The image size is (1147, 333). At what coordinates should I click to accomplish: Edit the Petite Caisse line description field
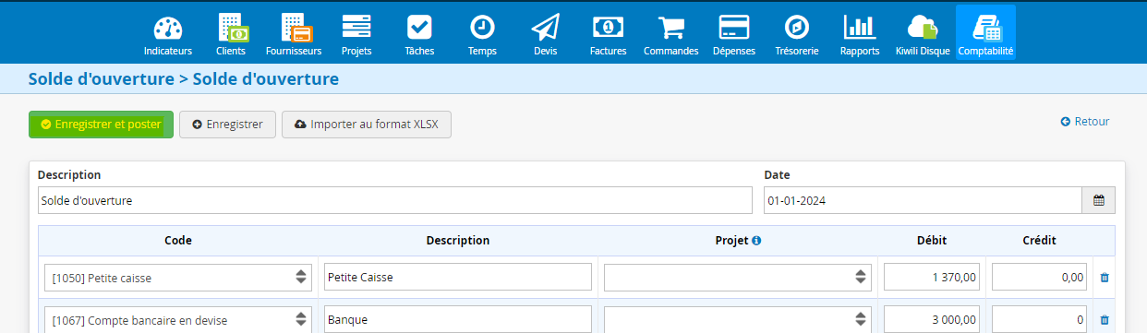458,277
